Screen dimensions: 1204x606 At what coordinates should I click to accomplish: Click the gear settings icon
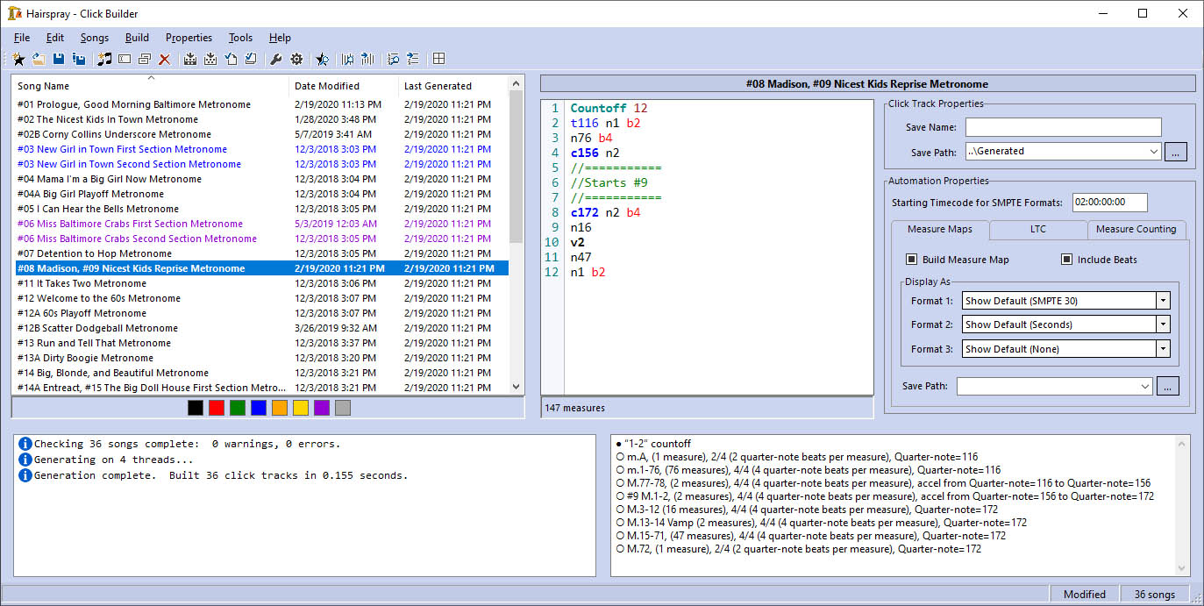point(296,59)
